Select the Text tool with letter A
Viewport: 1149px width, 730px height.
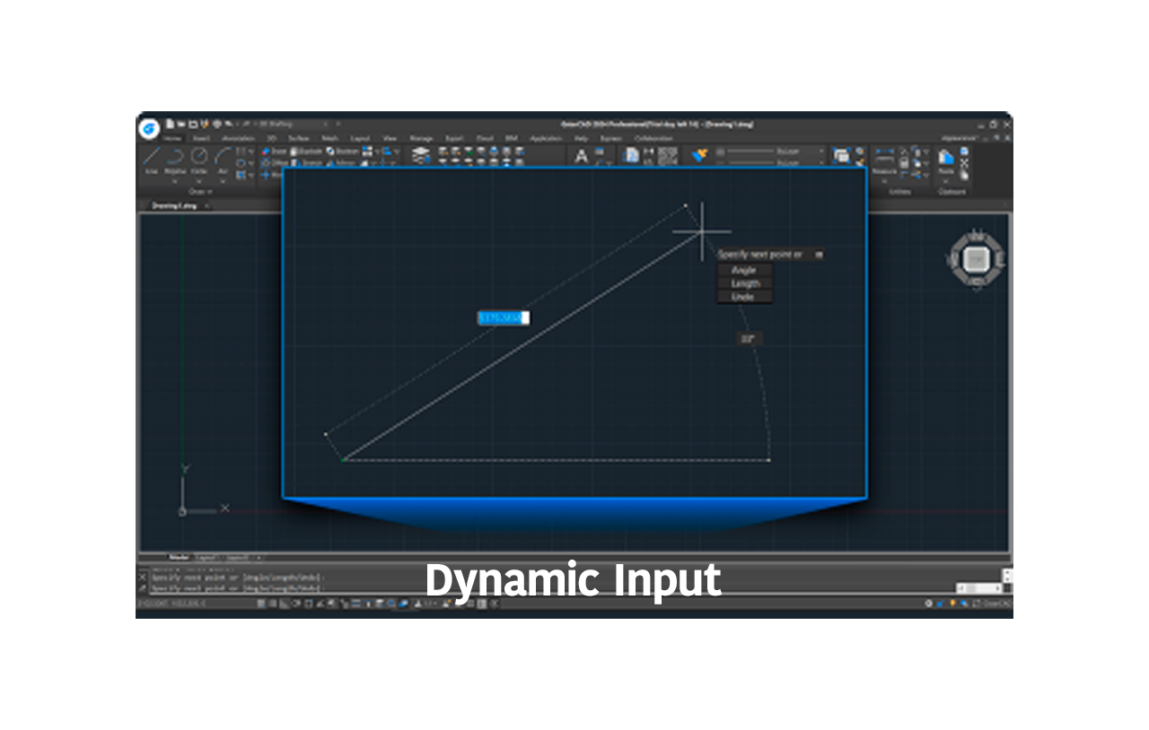coord(581,156)
